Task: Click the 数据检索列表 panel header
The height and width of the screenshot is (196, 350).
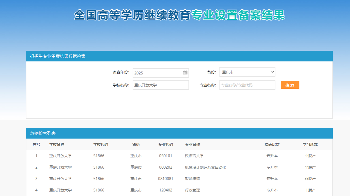Action: [x=43, y=133]
